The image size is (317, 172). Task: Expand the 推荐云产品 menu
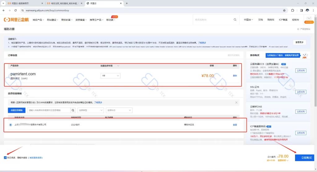point(97,20)
